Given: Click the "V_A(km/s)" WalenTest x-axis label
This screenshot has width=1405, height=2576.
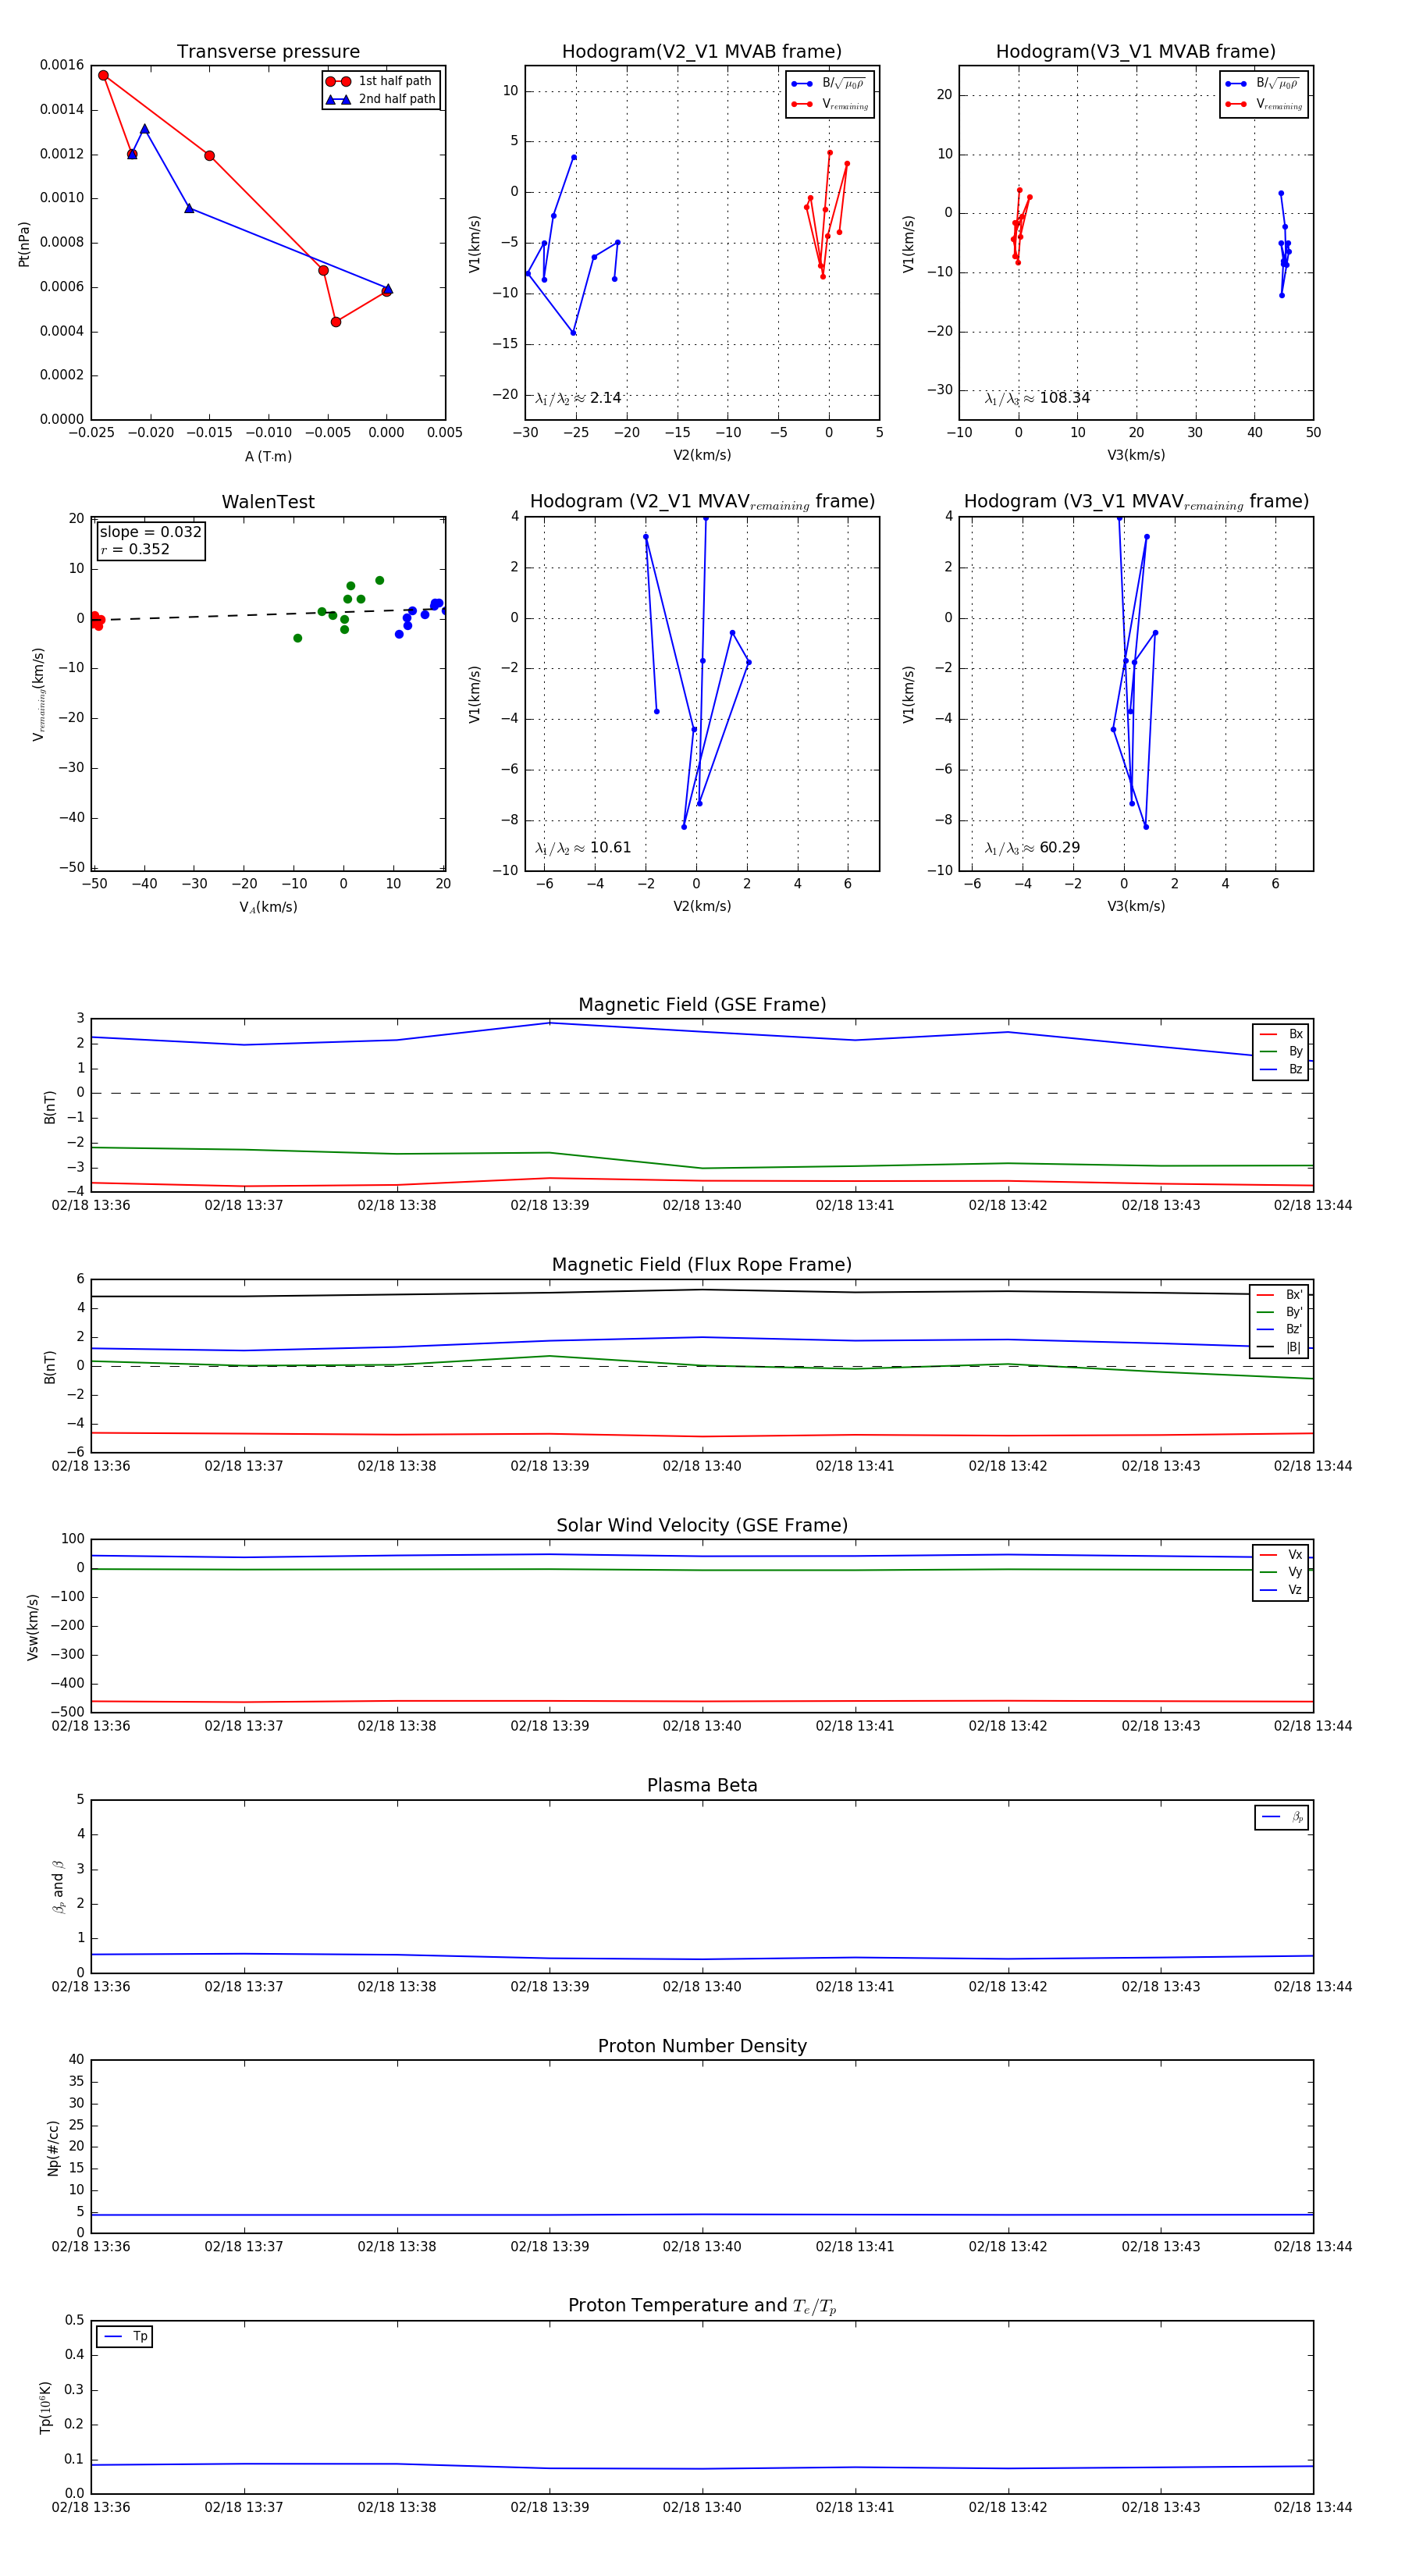Looking at the screenshot, I should [x=268, y=907].
